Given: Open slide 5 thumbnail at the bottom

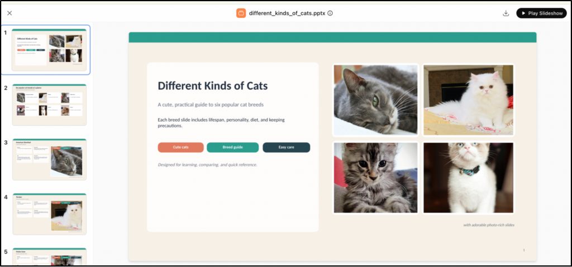Looking at the screenshot, I should point(49,257).
